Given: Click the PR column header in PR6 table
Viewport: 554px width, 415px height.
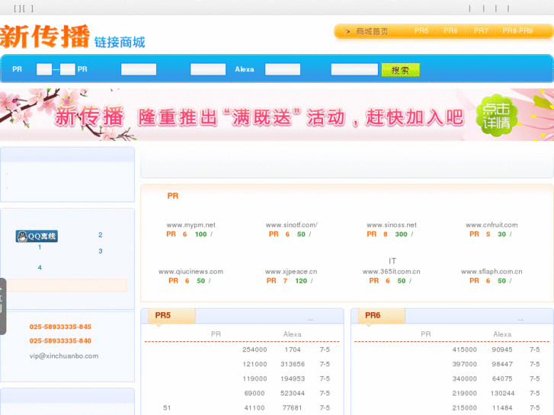Looking at the screenshot, I should click(426, 334).
